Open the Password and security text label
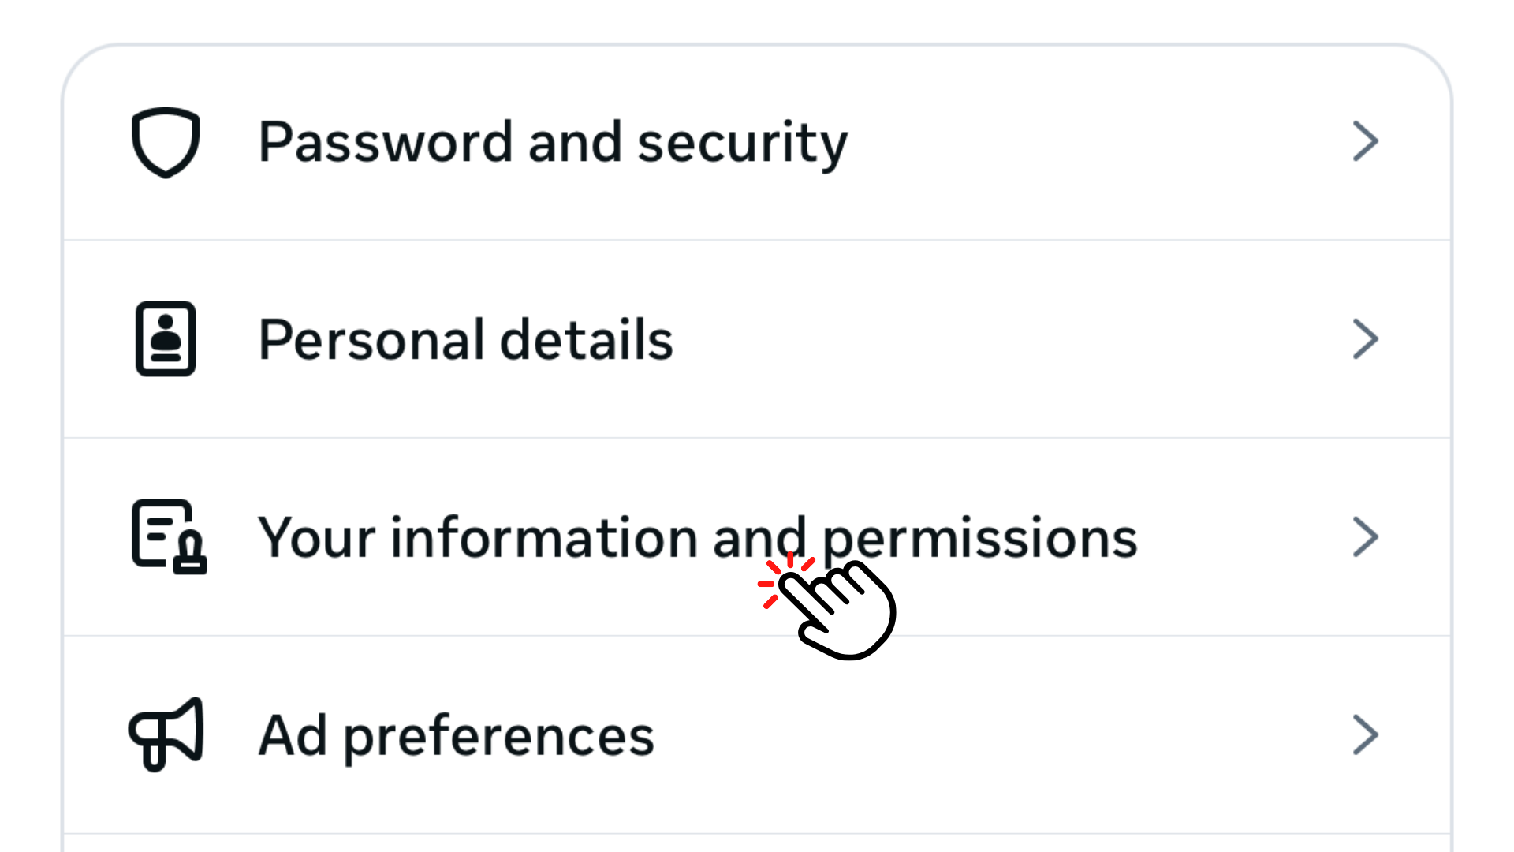The image size is (1514, 852). pyautogui.click(x=552, y=143)
